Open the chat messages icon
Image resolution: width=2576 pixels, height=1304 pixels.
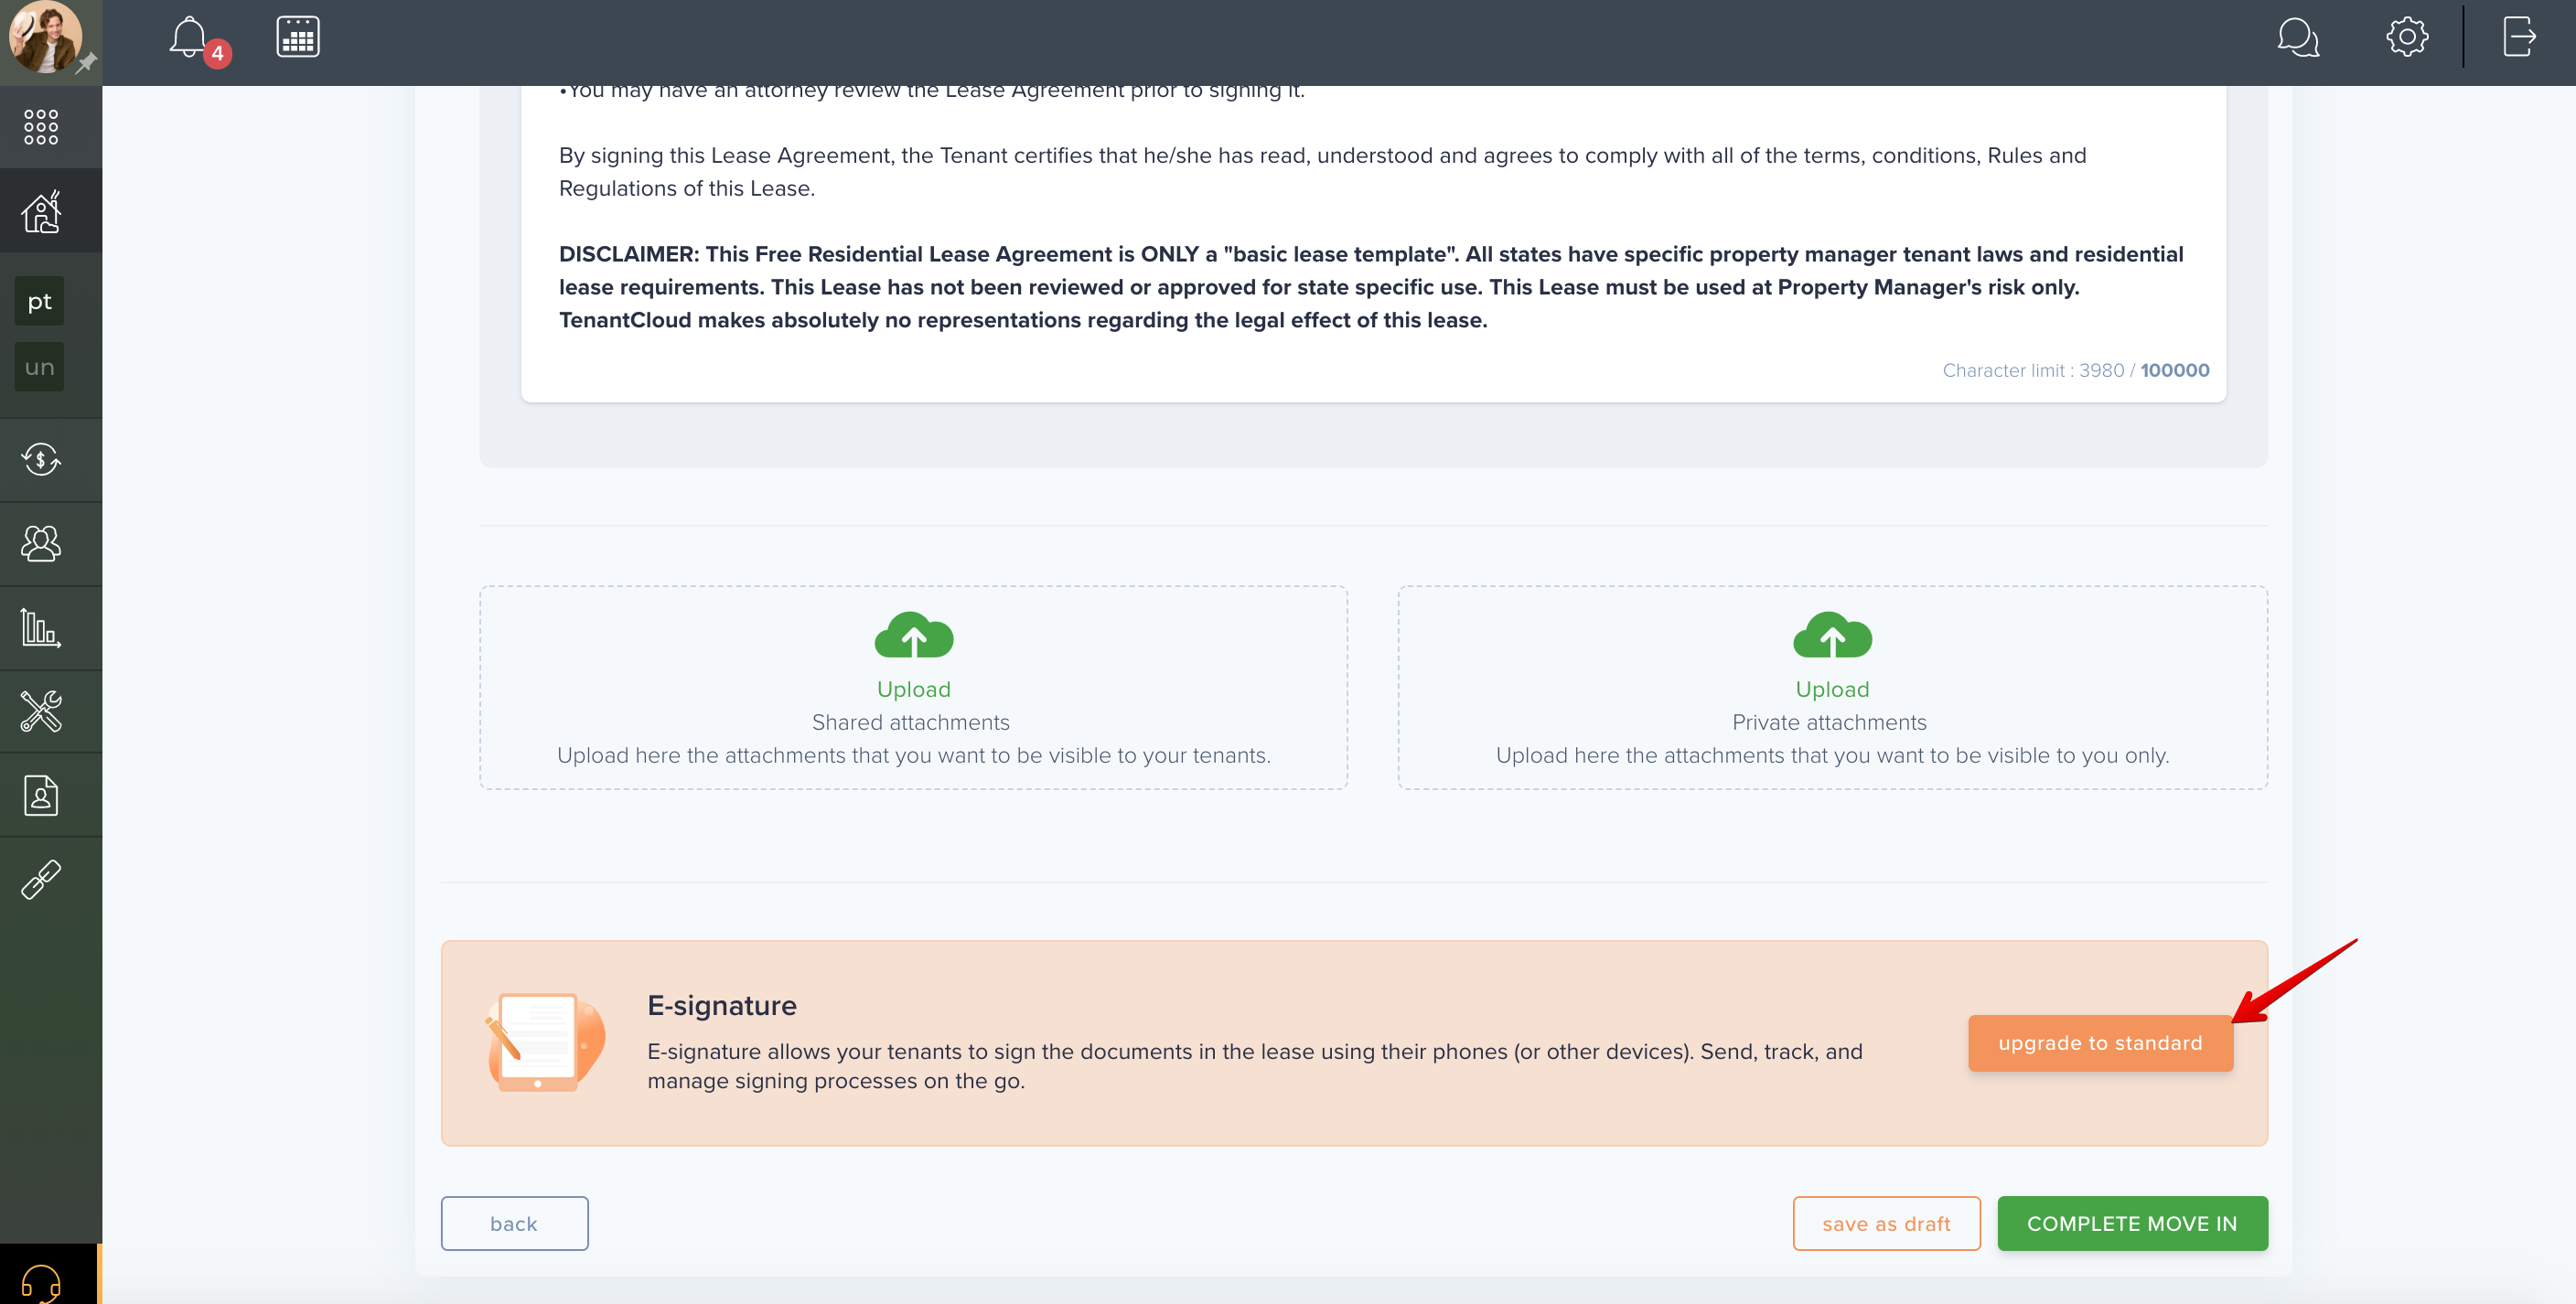click(x=2298, y=37)
